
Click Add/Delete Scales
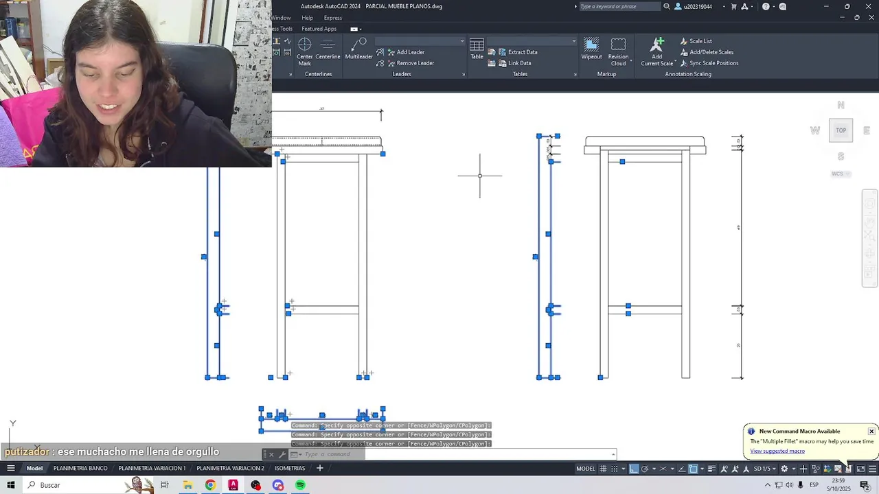click(707, 52)
